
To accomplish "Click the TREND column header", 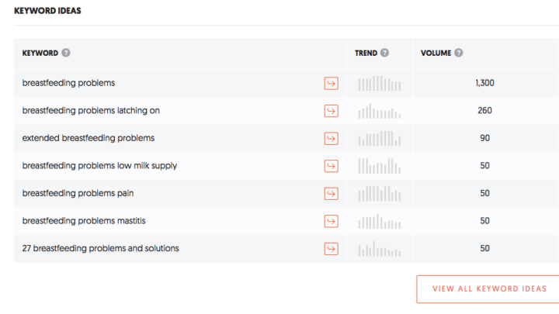I will tap(366, 53).
